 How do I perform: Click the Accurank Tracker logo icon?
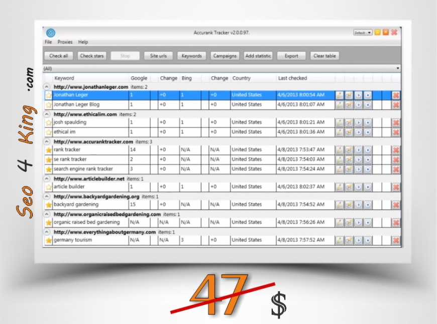click(x=51, y=33)
